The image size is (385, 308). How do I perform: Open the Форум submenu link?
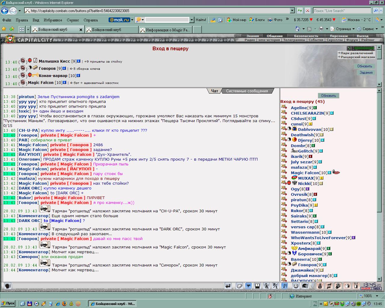[x=352, y=40]
